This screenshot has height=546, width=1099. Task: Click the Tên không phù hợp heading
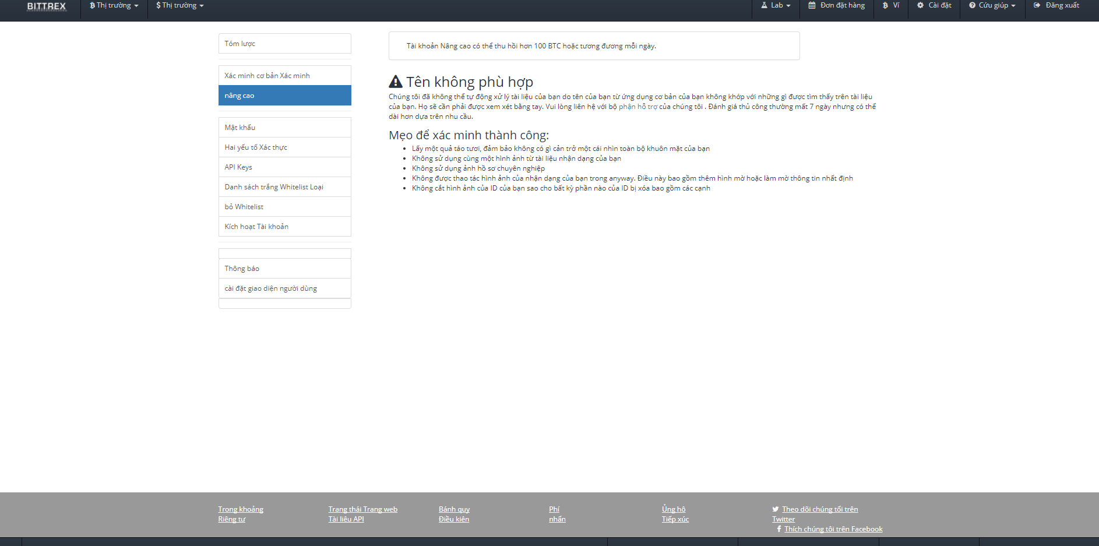coord(470,82)
